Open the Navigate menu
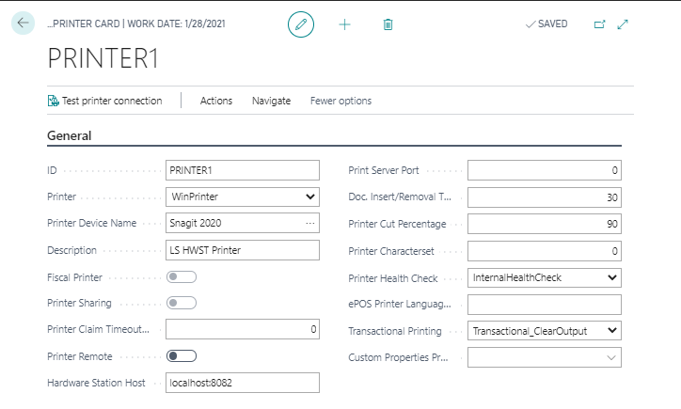681x409 pixels. coord(271,101)
